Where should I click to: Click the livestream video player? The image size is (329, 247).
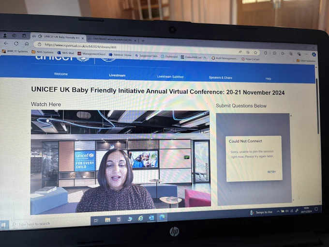(120, 162)
